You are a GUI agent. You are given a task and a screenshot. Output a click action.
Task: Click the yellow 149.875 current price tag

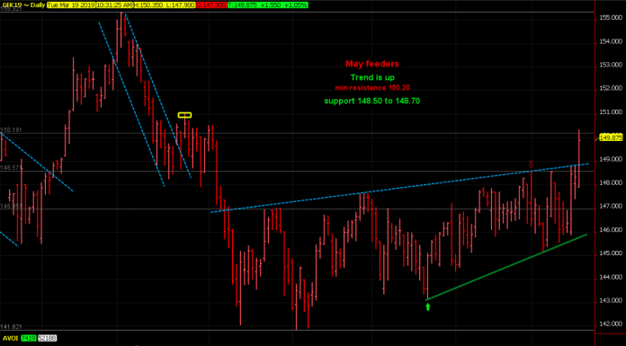pos(611,138)
